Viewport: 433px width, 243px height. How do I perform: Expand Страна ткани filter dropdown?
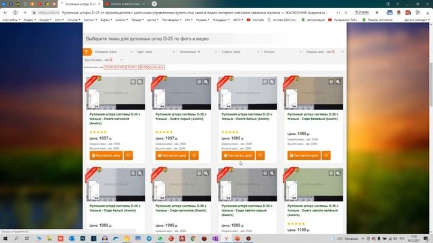[x=240, y=52]
